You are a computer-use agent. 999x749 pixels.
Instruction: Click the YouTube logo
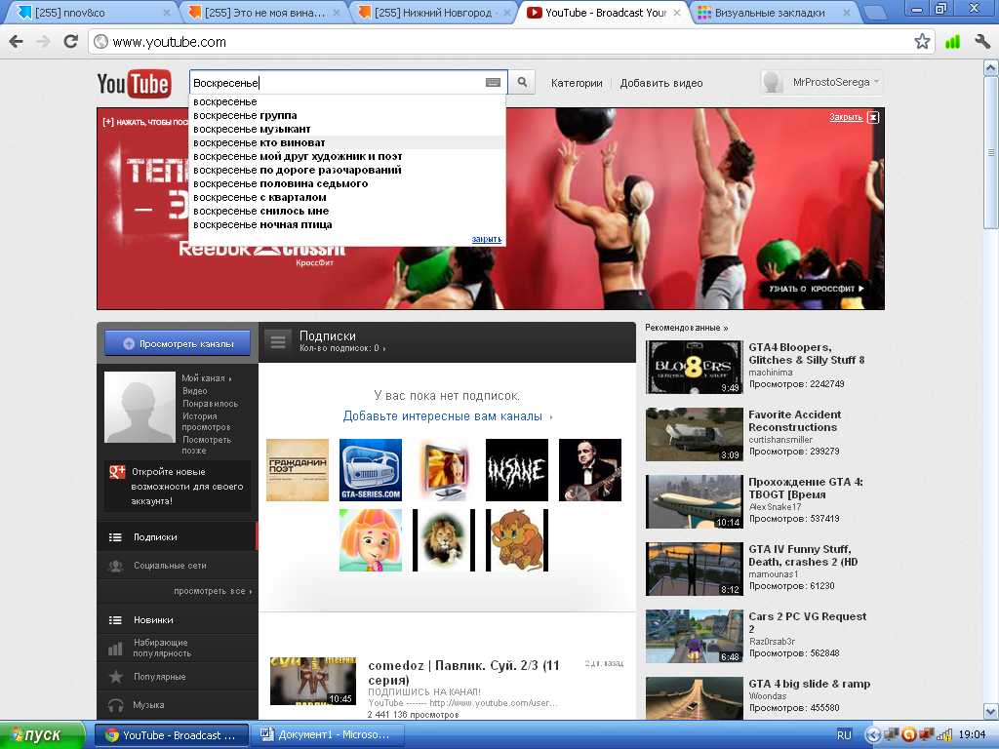(134, 84)
